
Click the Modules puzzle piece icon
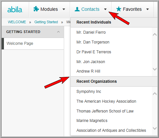click(36, 9)
